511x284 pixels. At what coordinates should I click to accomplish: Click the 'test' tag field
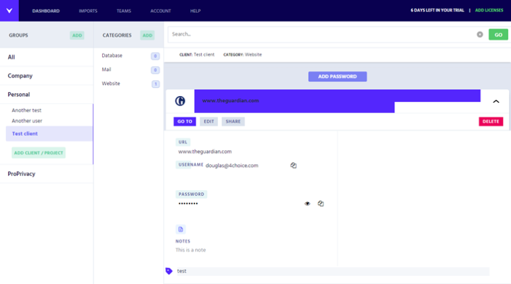pyautogui.click(x=333, y=271)
